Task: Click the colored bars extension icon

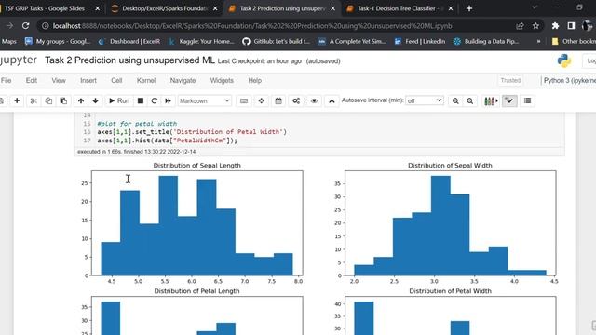Action: pos(491,100)
